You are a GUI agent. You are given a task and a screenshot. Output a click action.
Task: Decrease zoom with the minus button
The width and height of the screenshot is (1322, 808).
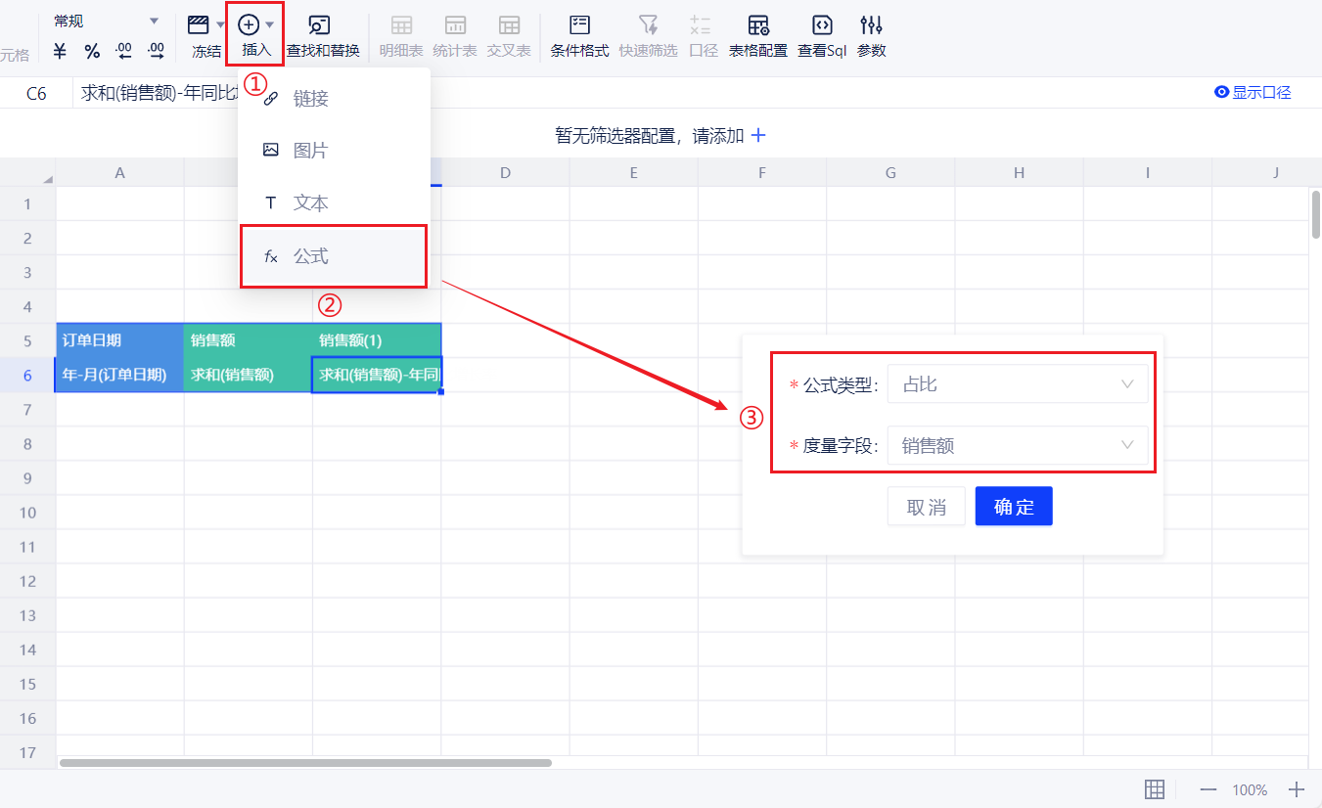pos(1208,789)
